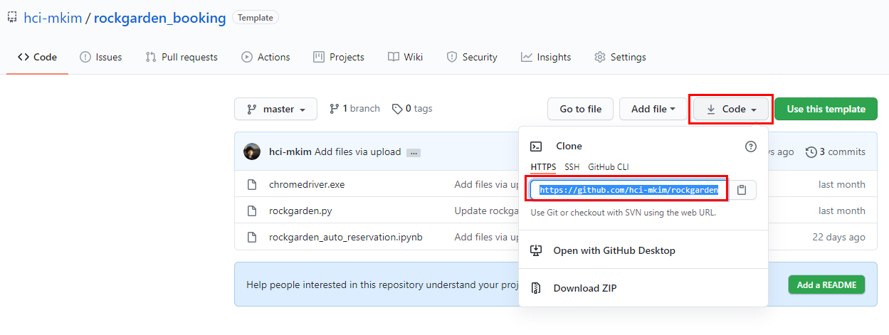Open the hci-mkim commit author link

[x=290, y=151]
